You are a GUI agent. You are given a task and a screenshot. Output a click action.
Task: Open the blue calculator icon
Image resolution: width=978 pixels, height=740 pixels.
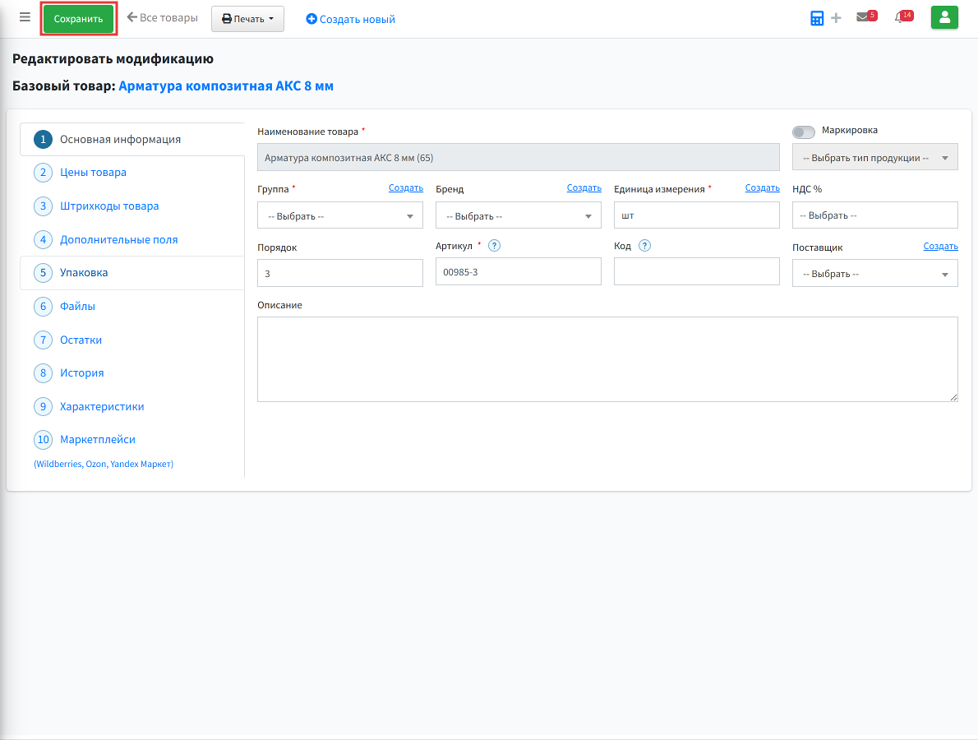(x=816, y=18)
